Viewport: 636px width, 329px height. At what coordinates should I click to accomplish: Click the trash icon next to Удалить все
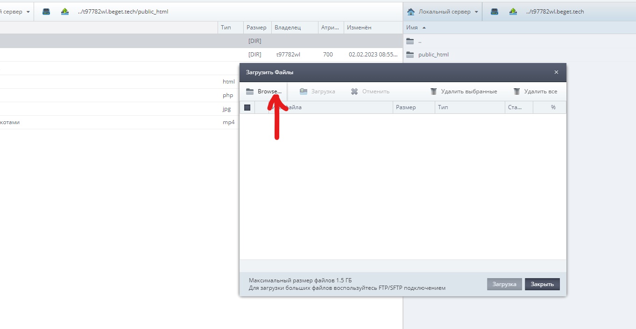click(x=516, y=91)
